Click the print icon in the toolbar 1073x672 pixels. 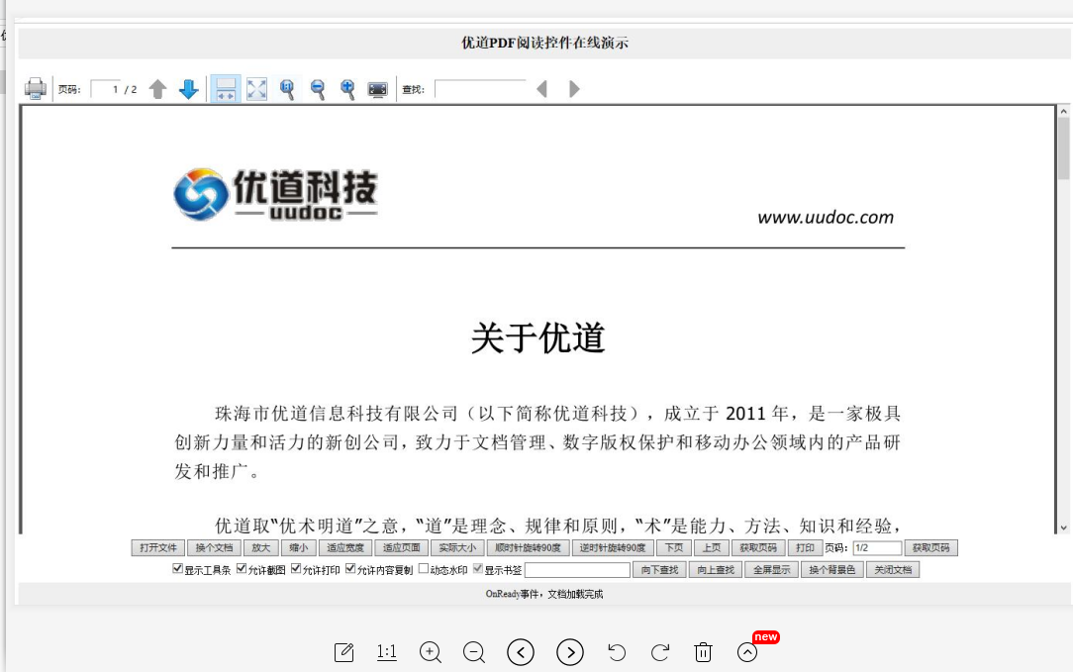(36, 88)
